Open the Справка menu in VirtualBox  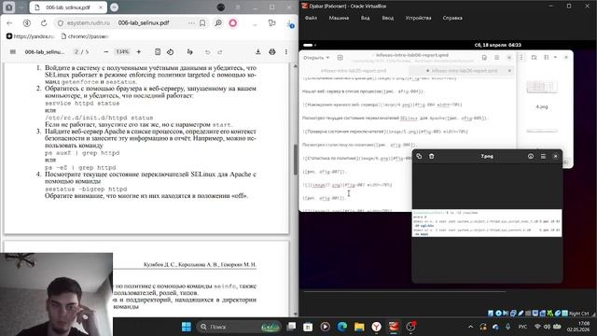pos(452,18)
